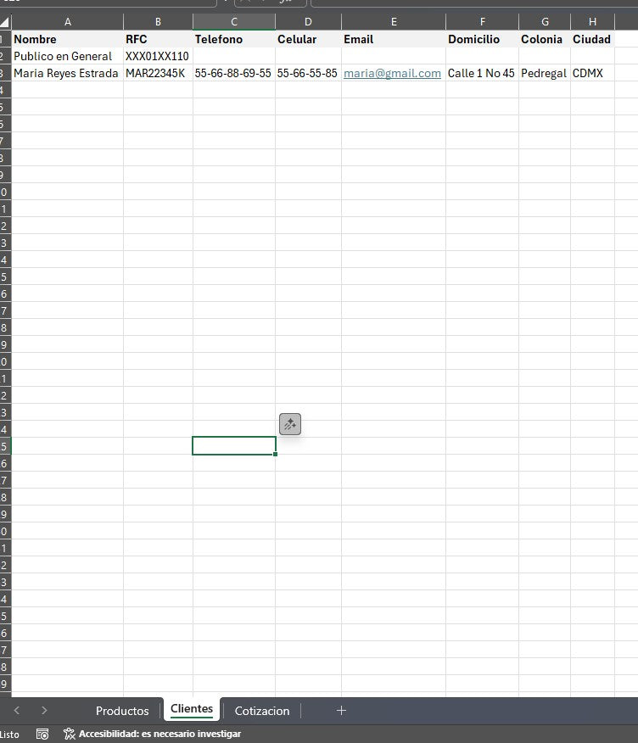Add a new sheet with plus icon
638x743 pixels.
pos(341,710)
